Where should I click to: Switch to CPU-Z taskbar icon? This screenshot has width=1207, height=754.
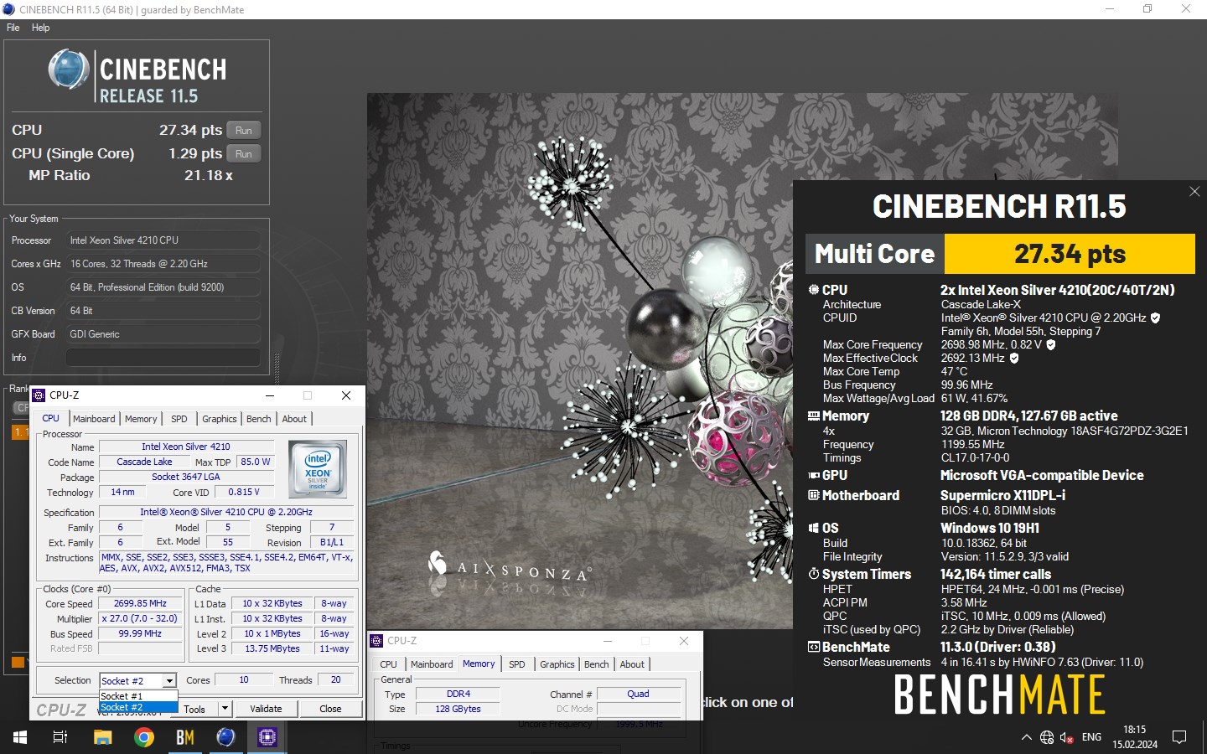coord(267,737)
